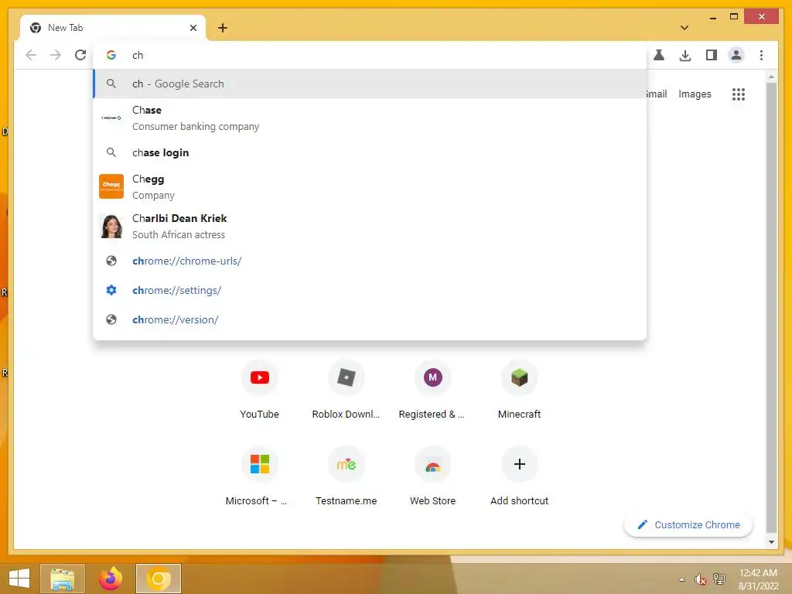Click the Google G icon in address bar
792x594 pixels.
coord(111,55)
